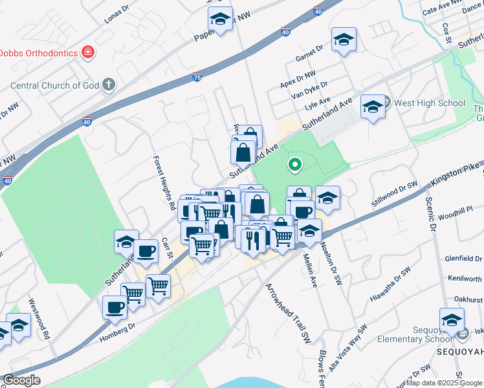The height and width of the screenshot is (388, 484).
Task: Select the school marker near Westwood Rd
Action: 19,327
